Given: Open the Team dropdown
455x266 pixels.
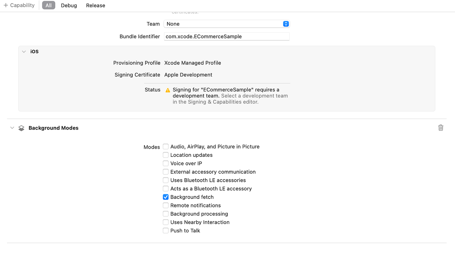Looking at the screenshot, I should [227, 24].
